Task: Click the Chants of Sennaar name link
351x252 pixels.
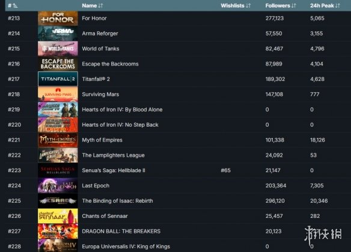Action: (105, 216)
